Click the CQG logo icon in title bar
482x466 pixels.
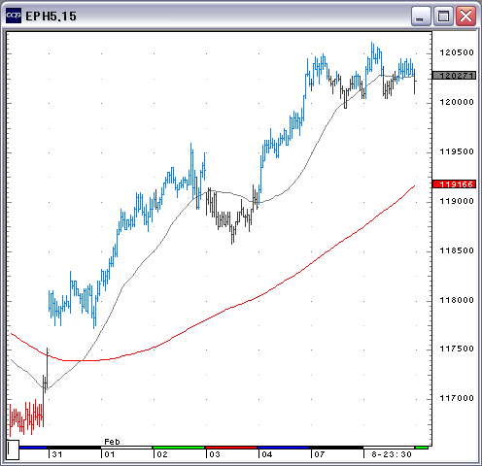click(14, 16)
